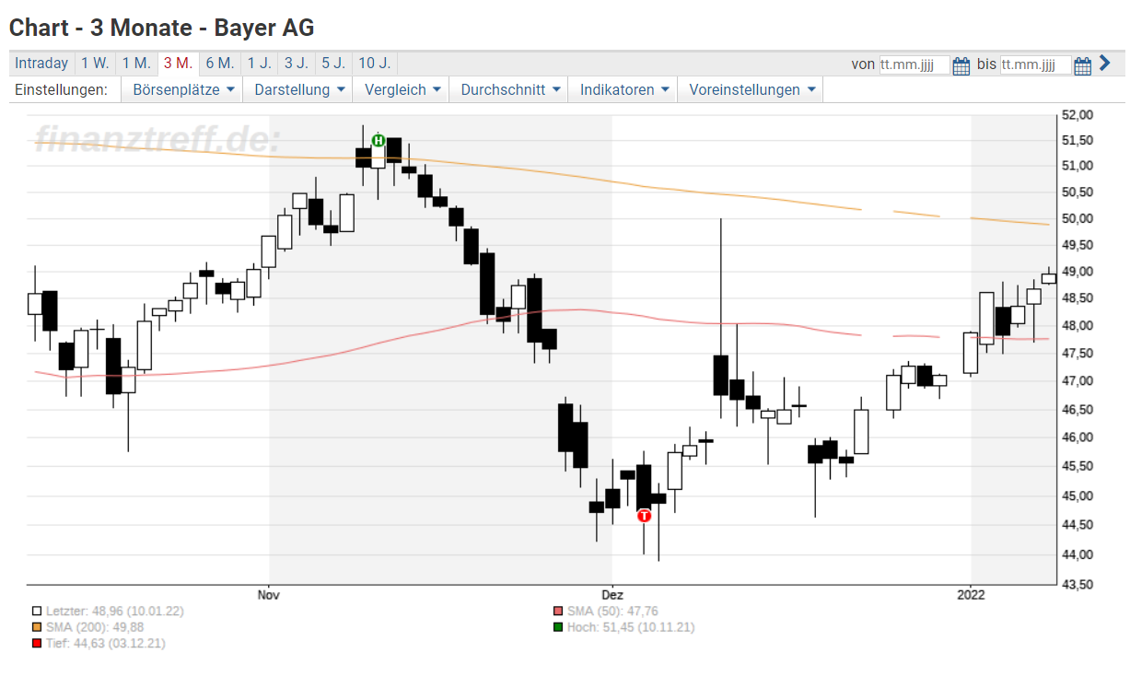Click the pink SMA (50) legend swatch
This screenshot has width=1130, height=676.
coord(558,611)
